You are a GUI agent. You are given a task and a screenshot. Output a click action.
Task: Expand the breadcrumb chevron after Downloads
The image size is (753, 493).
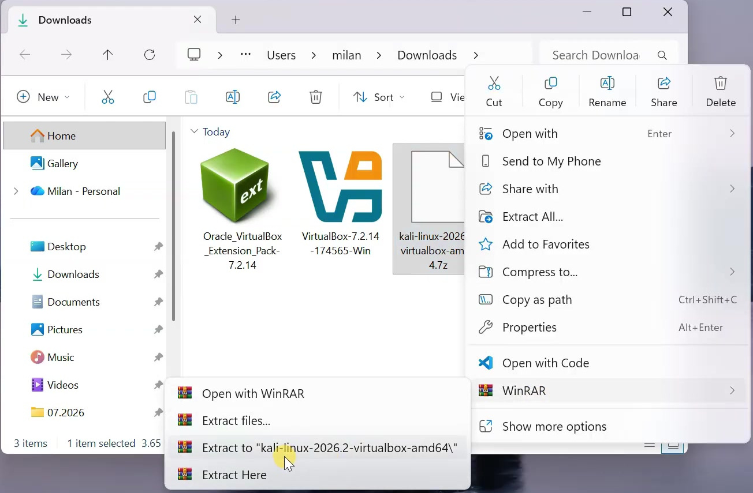(476, 55)
